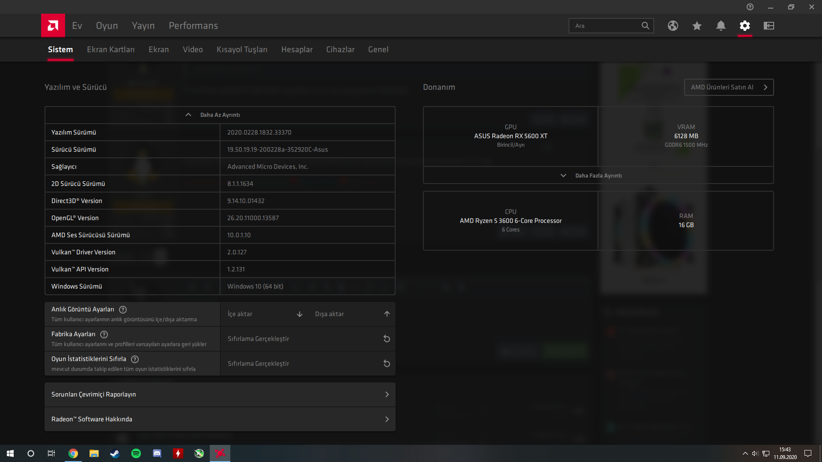This screenshot has height=462, width=822.
Task: Open the Task View taskbar button
Action: pos(51,453)
